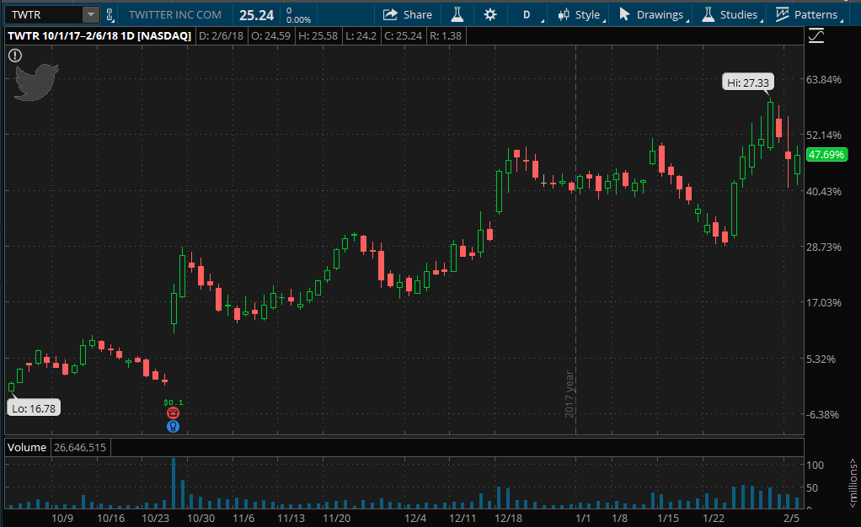Open the D timeframe selector
861x527 pixels.
pos(527,15)
